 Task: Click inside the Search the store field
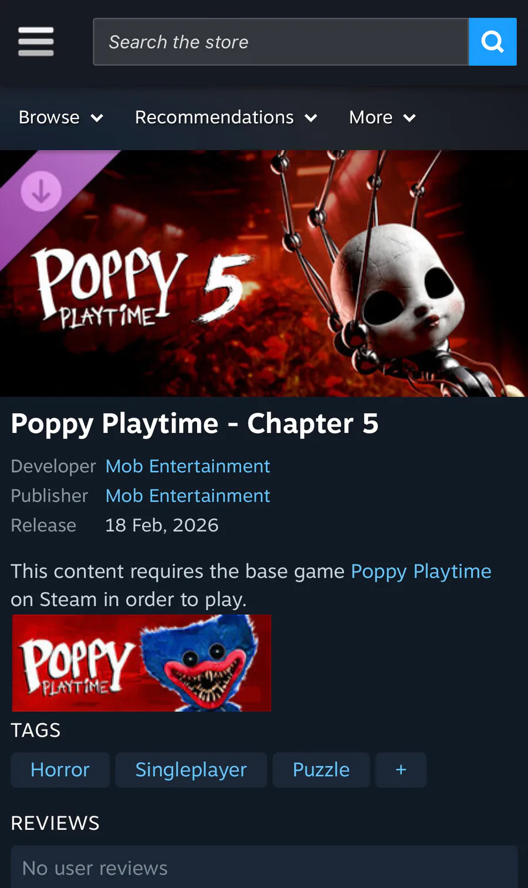coord(281,42)
